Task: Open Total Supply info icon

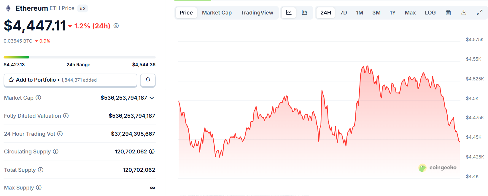Action: tap(41, 170)
